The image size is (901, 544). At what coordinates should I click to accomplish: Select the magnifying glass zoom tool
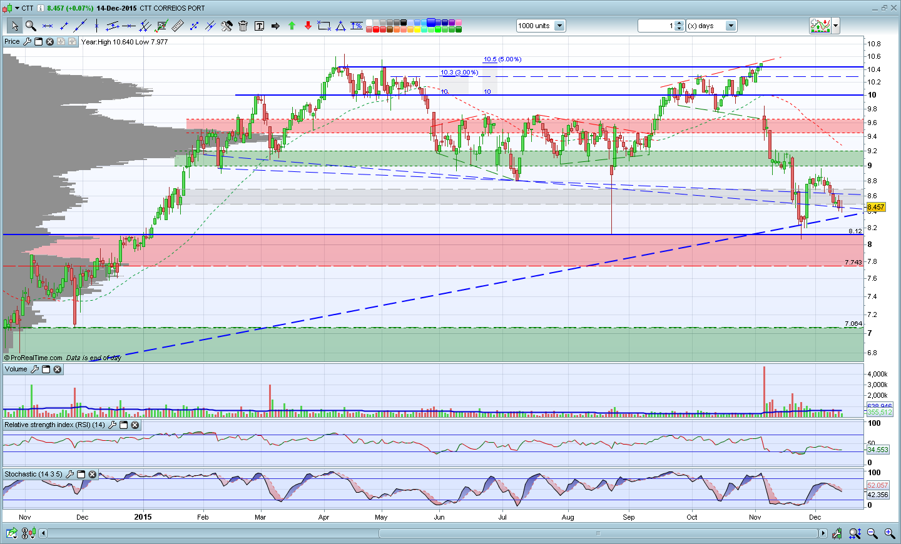click(x=31, y=26)
